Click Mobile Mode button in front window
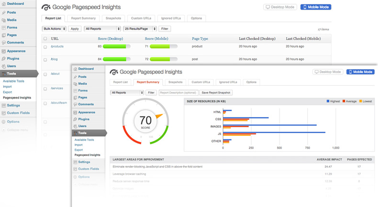Screen dimensions: 378x207 click(360, 72)
